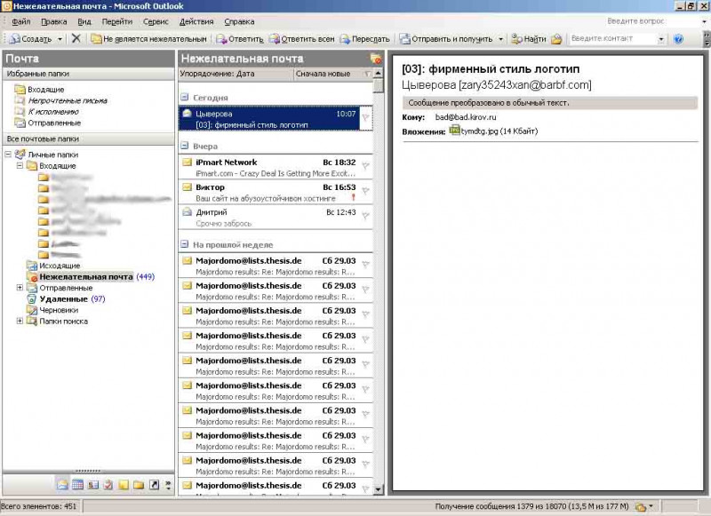
Task: Open the Действия menu
Action: click(196, 21)
